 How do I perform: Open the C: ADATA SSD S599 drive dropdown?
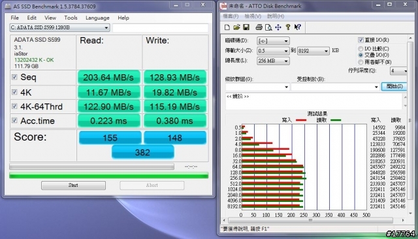tap(59, 27)
